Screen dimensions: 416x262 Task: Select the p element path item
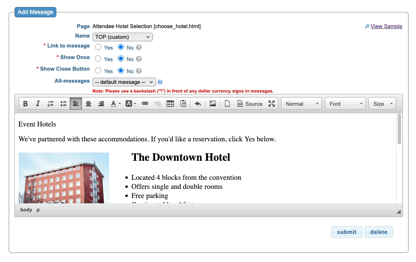click(38, 210)
